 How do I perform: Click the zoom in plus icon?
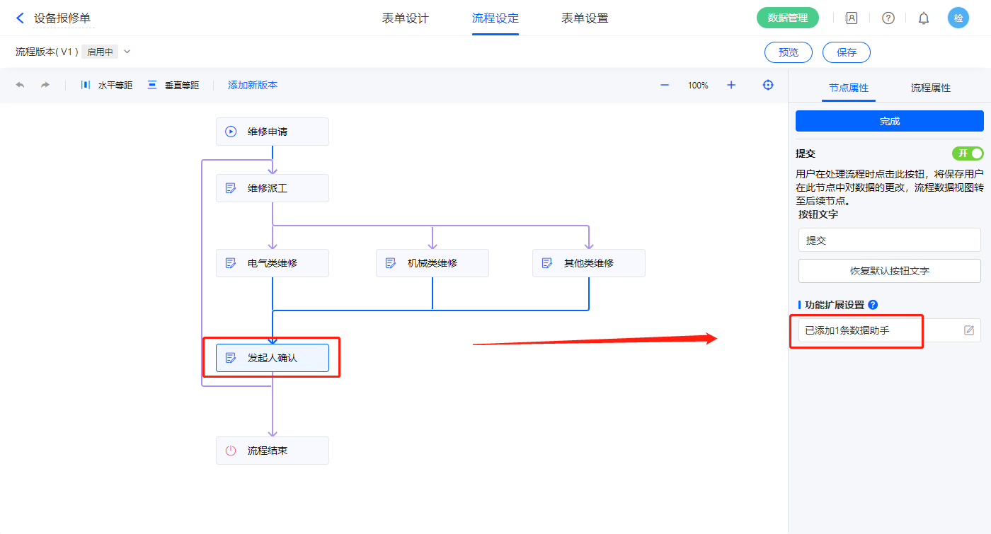tap(731, 85)
